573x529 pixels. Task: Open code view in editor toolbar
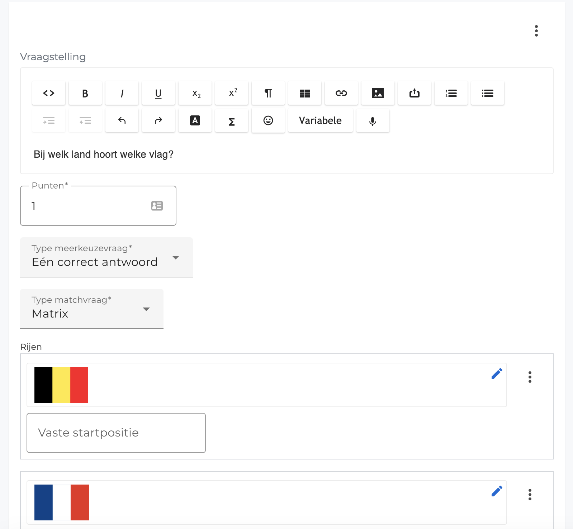click(49, 93)
